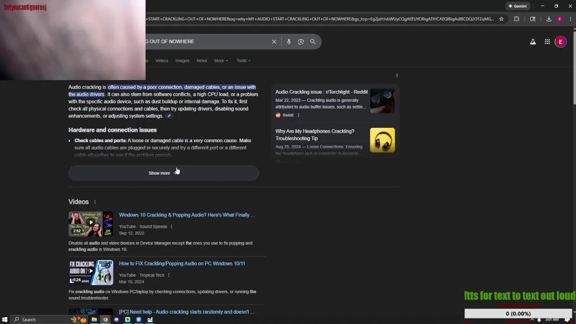Open the options dots next to Videos heading
This screenshot has height=324, width=576.
95,202
